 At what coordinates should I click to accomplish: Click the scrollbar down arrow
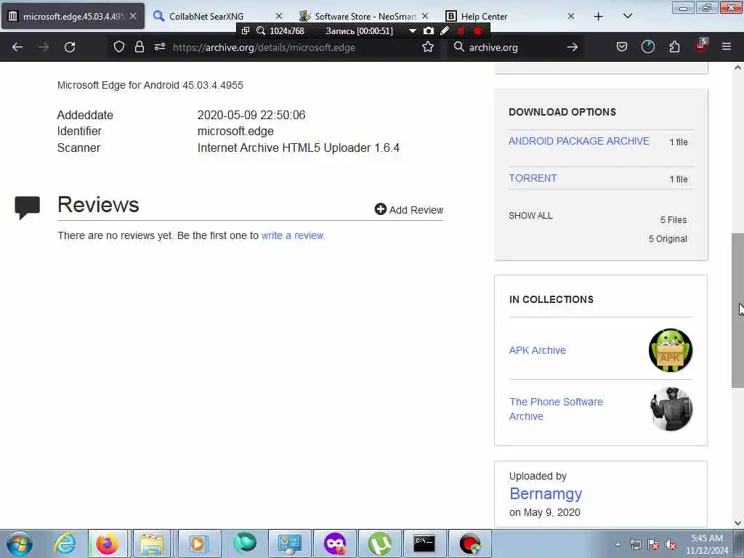tap(737, 523)
